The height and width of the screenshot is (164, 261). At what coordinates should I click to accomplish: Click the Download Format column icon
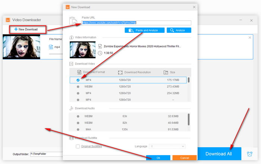tap(79, 72)
